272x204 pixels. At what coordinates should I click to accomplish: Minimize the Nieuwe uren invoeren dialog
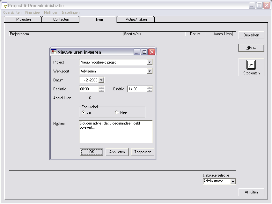pyautogui.click(x=137, y=52)
